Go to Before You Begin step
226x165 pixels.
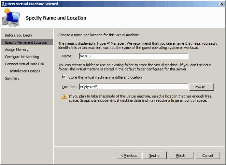point(18,35)
